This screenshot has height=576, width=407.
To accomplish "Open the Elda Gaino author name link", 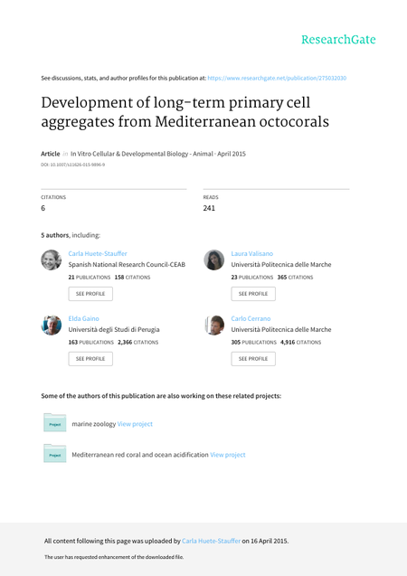I will click(84, 318).
